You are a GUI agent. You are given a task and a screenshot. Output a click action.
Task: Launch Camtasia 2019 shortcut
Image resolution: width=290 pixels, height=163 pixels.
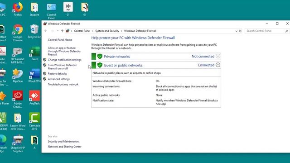click(34, 122)
